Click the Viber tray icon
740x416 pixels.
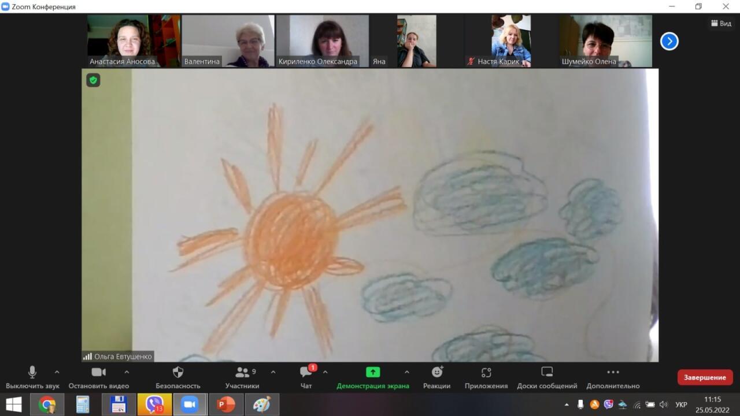coord(608,404)
